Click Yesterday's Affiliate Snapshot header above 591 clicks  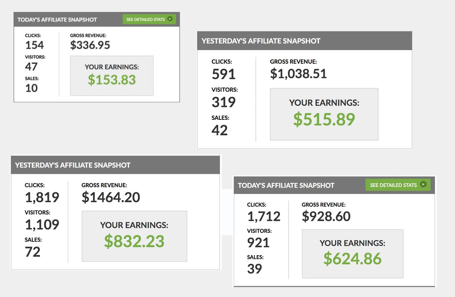[x=261, y=41]
